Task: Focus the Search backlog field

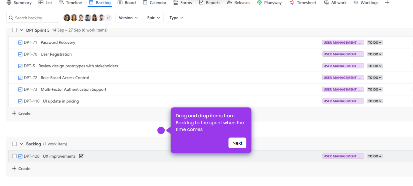Action: click(x=33, y=18)
